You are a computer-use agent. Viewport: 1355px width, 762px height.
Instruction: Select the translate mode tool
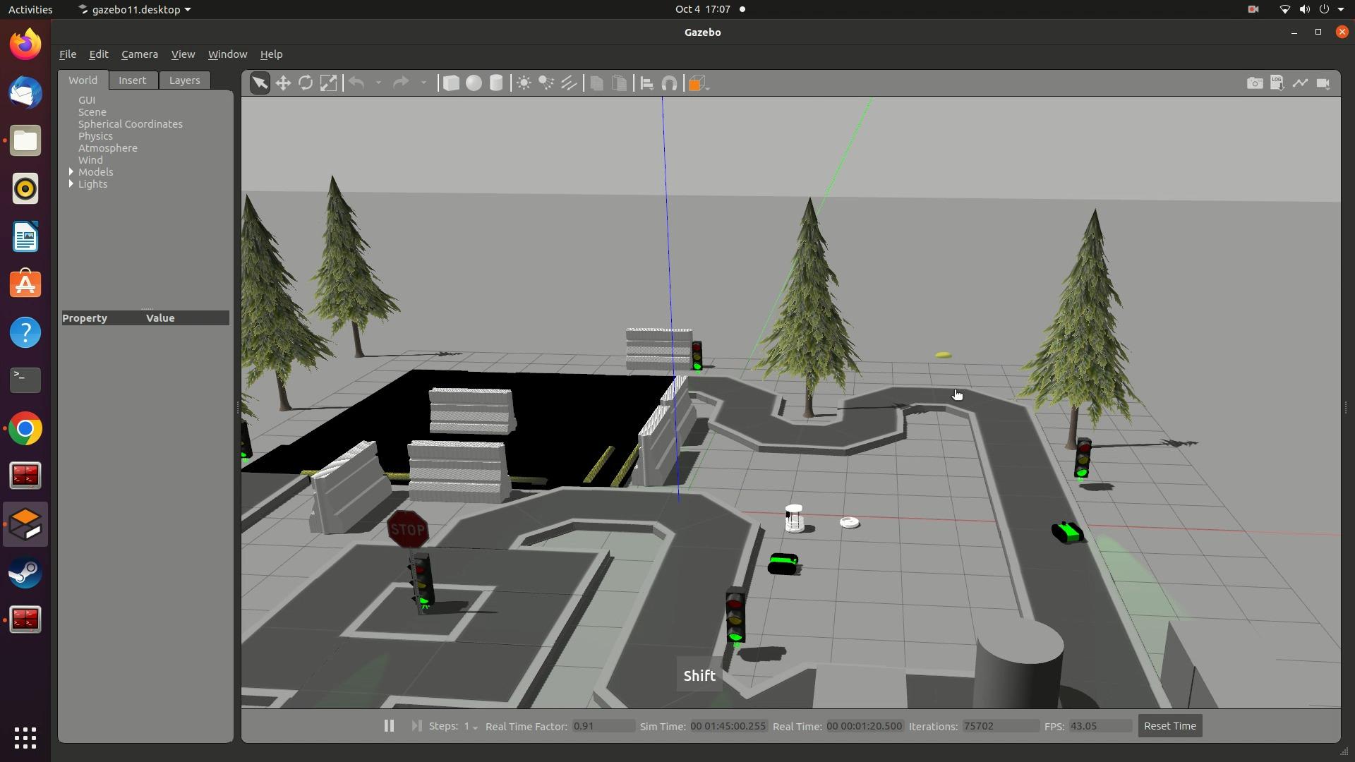283,83
